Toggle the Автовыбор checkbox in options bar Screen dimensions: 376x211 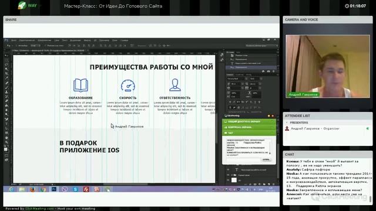(17, 46)
